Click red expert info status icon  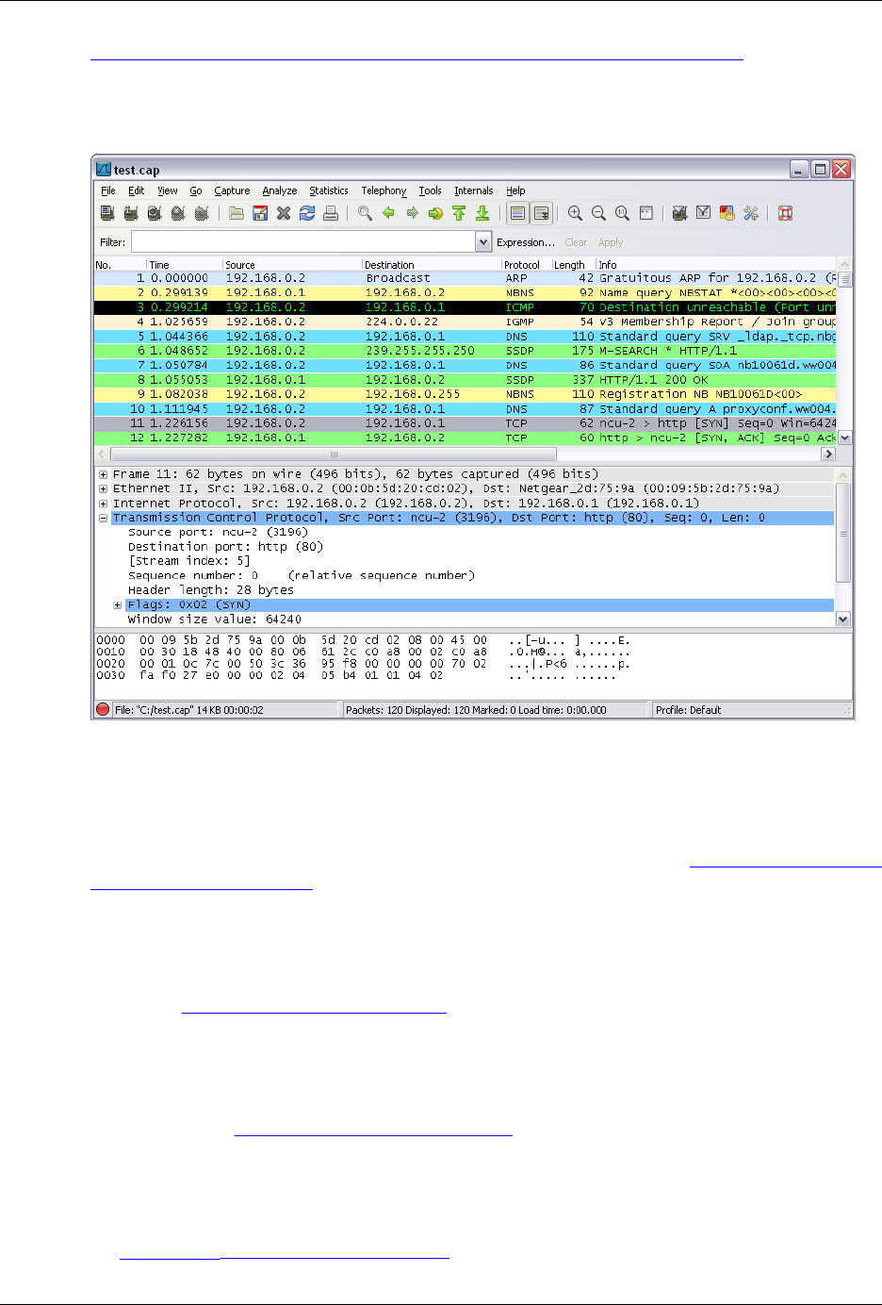pos(103,710)
